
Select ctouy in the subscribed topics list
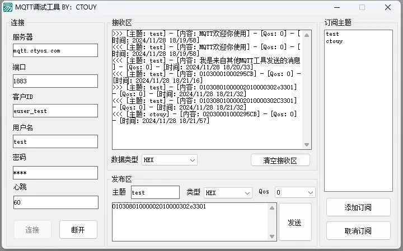334,41
